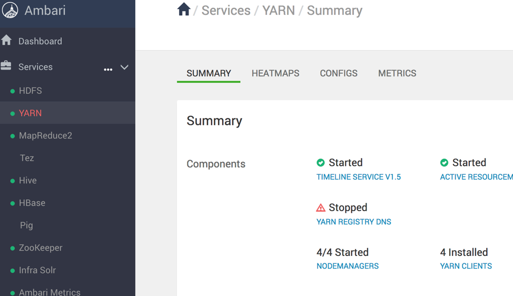Click the Dashboard house icon in sidebar

[6, 40]
